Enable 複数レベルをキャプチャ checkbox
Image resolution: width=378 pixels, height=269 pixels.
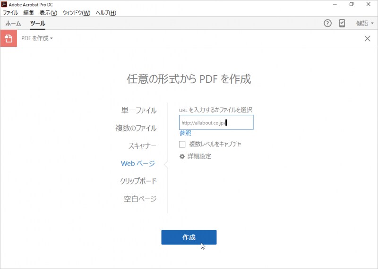tap(182, 144)
